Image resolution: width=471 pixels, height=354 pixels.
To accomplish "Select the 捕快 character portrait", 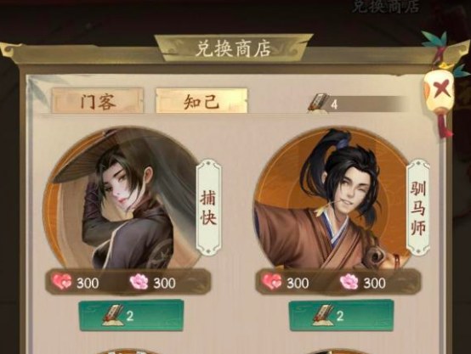I will [122, 199].
